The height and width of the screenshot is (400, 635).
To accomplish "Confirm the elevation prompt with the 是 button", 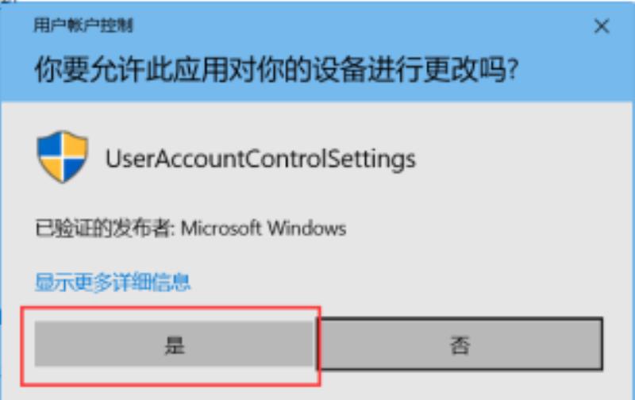I will 175,344.
